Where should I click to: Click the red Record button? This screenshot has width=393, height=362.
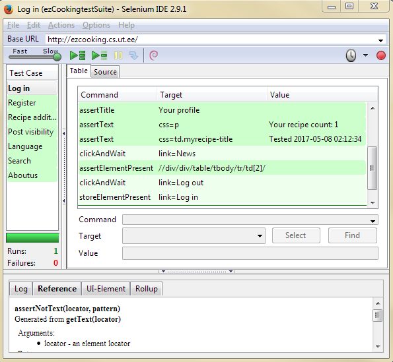(381, 55)
